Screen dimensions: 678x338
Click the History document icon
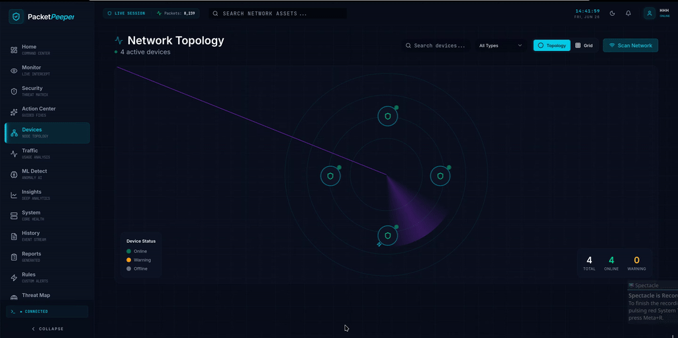click(14, 236)
